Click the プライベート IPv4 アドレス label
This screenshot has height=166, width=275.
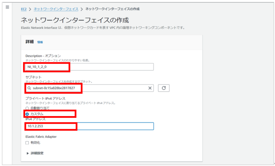point(45,99)
